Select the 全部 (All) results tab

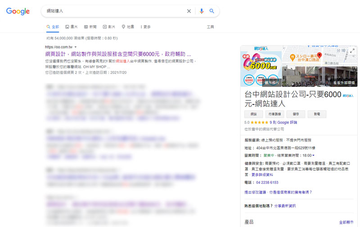(53, 27)
